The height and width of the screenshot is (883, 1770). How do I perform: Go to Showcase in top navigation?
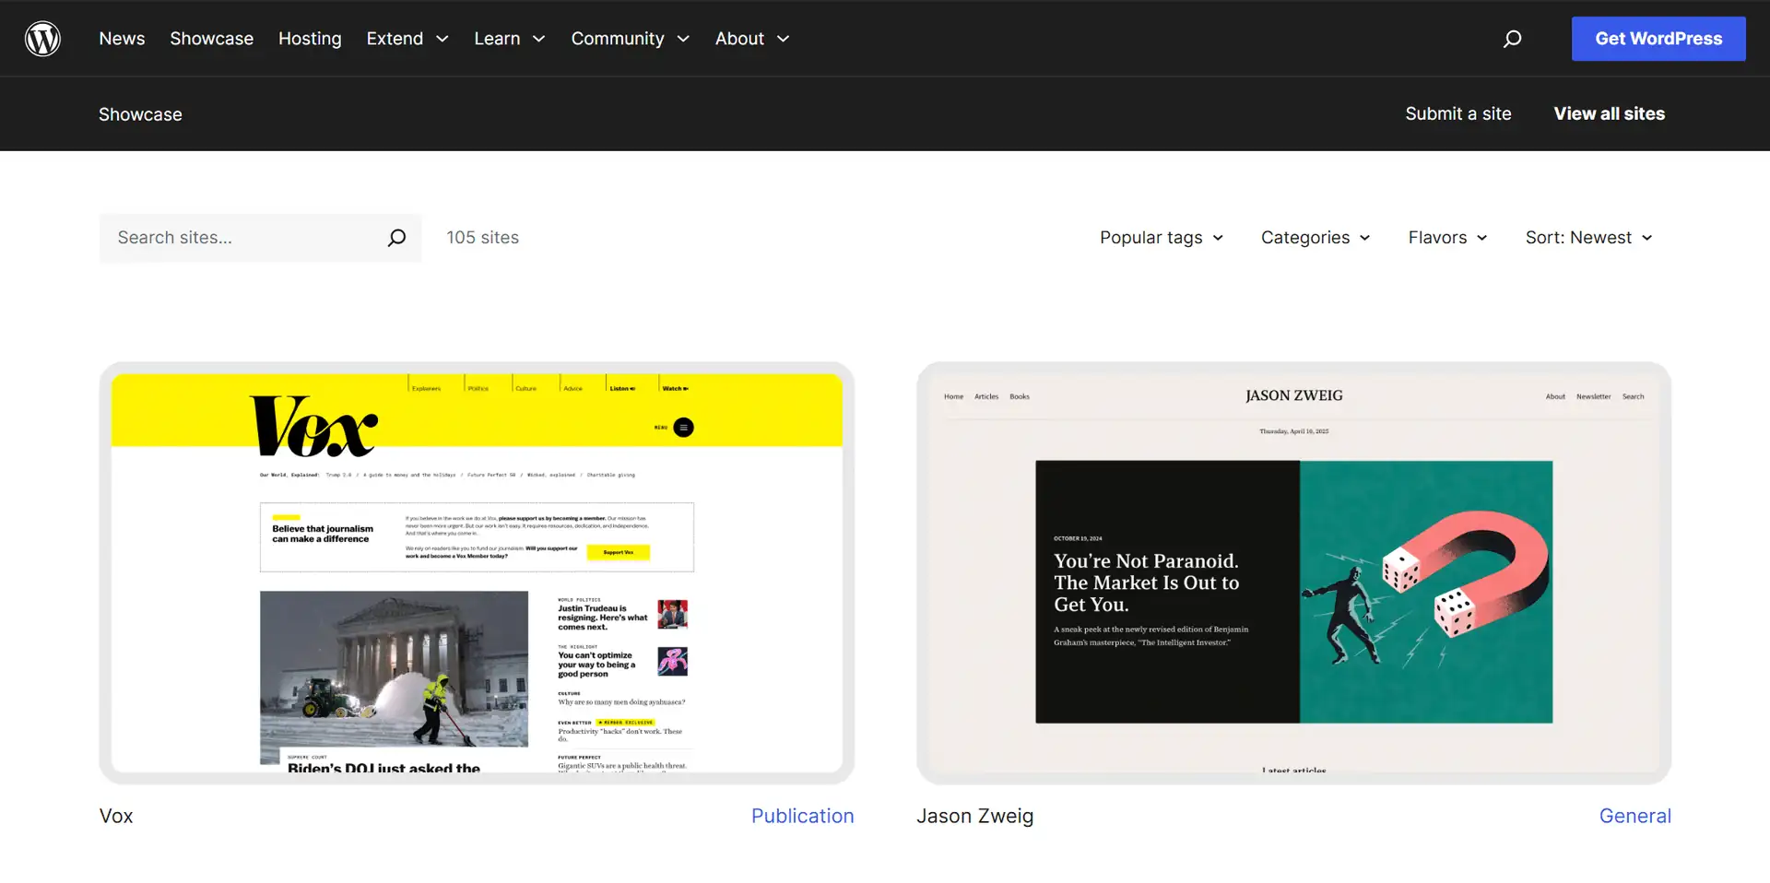(x=211, y=39)
